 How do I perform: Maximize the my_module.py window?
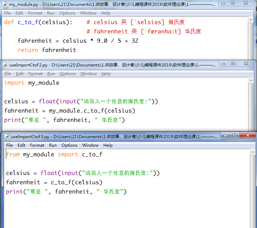tap(233, 3)
